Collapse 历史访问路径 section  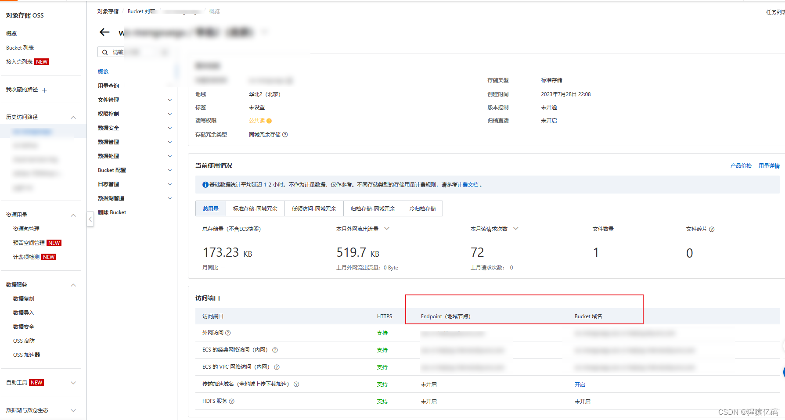(73, 117)
